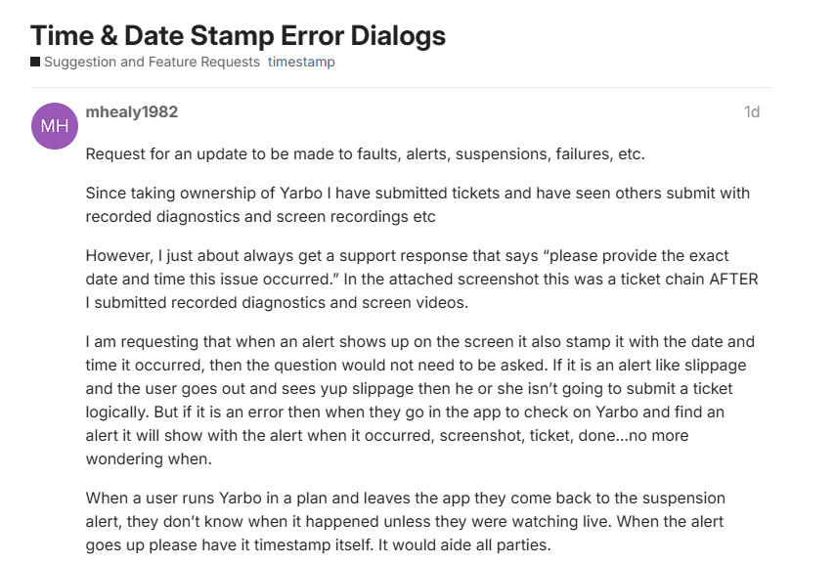Click the sentence "It would aide all parties."
Image resolution: width=835 pixels, height=564 pixels.
click(x=472, y=546)
